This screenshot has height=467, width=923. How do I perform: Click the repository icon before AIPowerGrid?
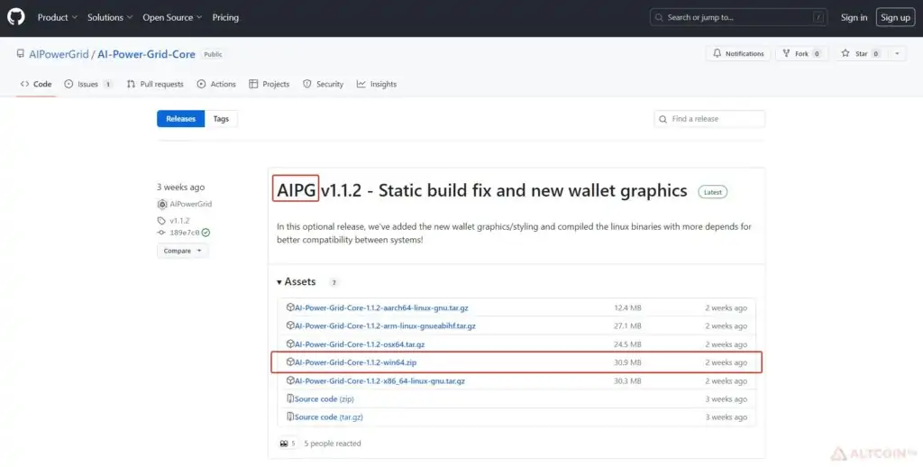21,53
